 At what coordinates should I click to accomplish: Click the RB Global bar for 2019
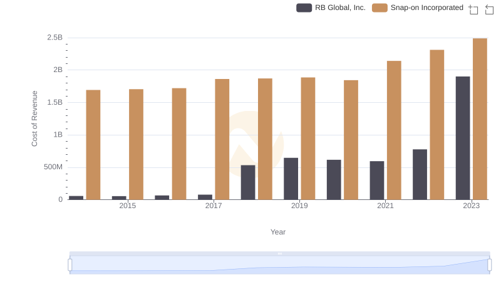pyautogui.click(x=291, y=179)
